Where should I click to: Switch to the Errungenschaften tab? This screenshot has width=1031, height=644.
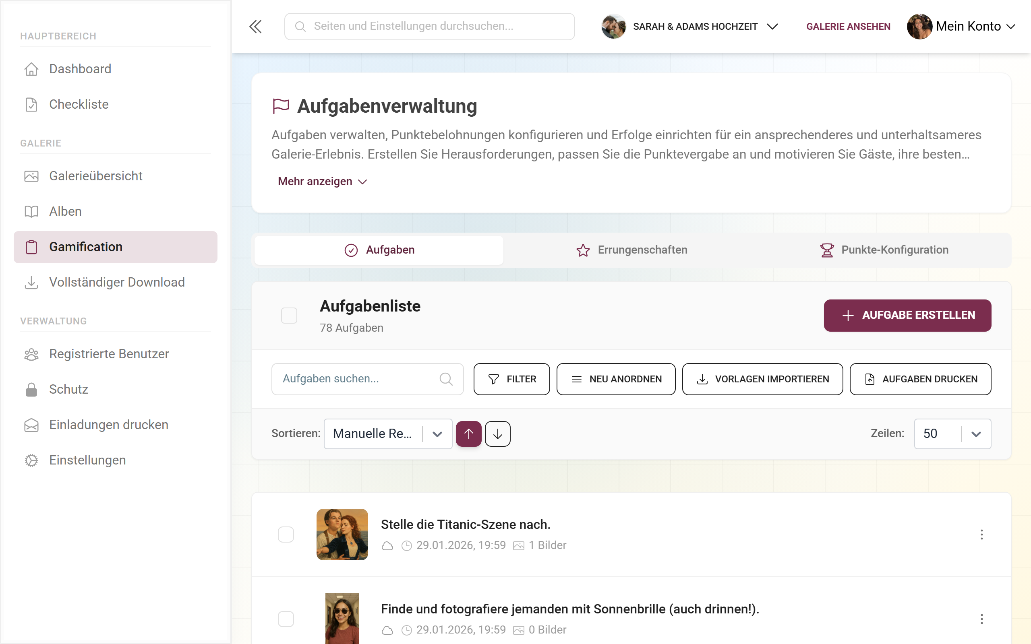click(631, 250)
